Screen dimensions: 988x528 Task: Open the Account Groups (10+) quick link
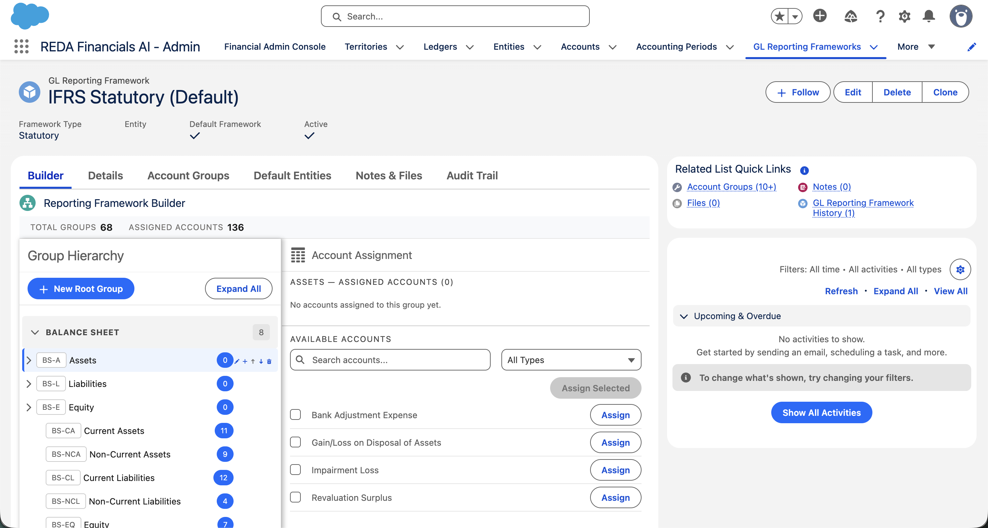(731, 187)
